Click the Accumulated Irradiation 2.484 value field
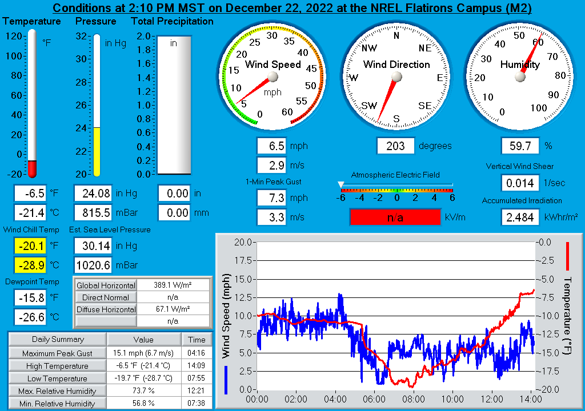Screen dimensions: 585x411 pyautogui.click(x=520, y=217)
